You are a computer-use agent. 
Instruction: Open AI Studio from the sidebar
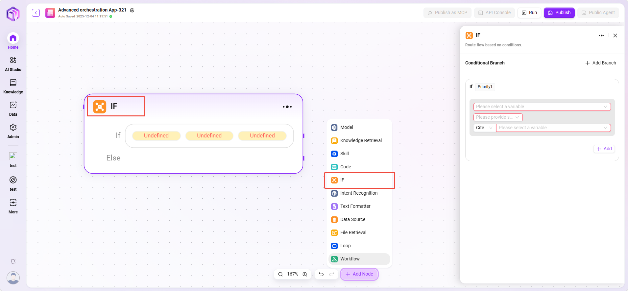click(13, 64)
